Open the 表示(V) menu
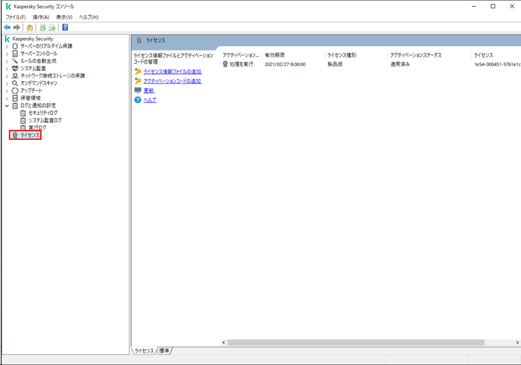This screenshot has height=365, width=521. pyautogui.click(x=64, y=17)
